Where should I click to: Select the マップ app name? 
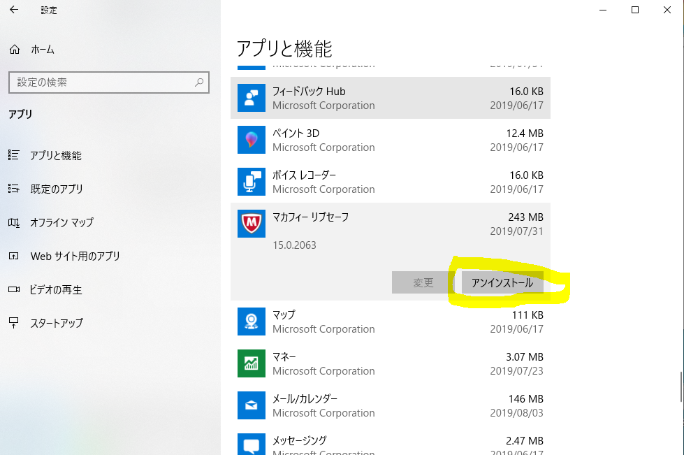point(284,315)
